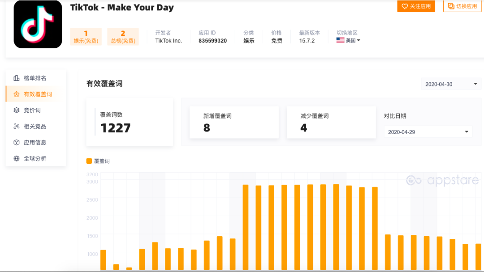Click the y-axis label 2000
The image size is (484, 272).
[x=92, y=218]
